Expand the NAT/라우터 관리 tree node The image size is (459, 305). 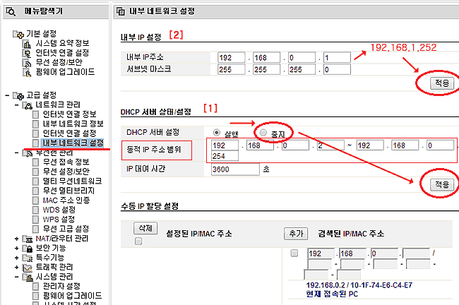click(x=17, y=239)
